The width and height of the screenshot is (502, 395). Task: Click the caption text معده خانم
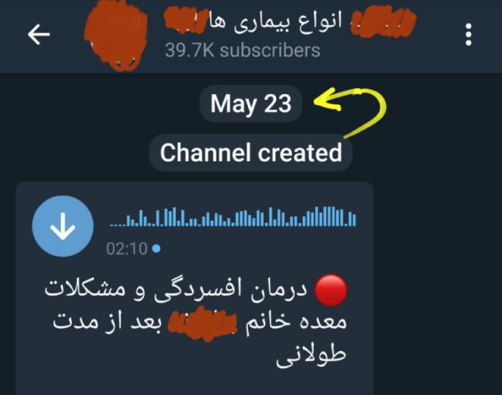coord(296,322)
